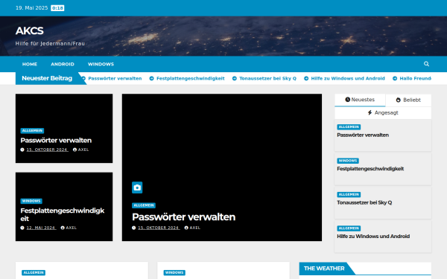This screenshot has width=447, height=279.
Task: Open sidebar post Tonaussetzer bei Sky Q
Action: 364,202
